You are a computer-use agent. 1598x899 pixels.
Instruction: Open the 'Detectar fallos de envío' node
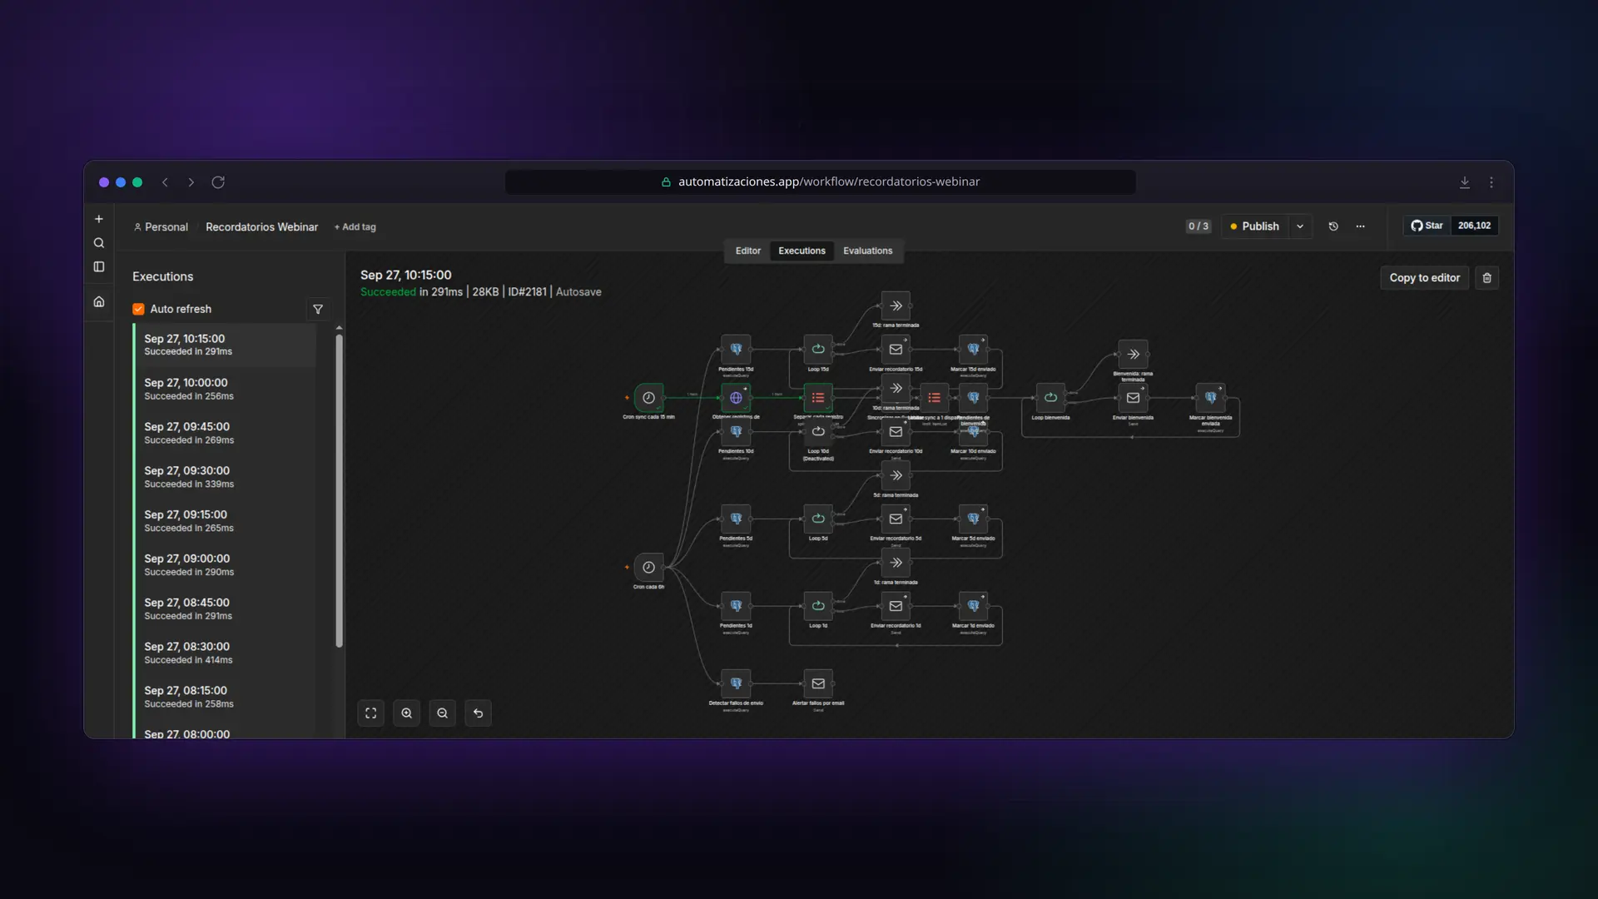(736, 683)
